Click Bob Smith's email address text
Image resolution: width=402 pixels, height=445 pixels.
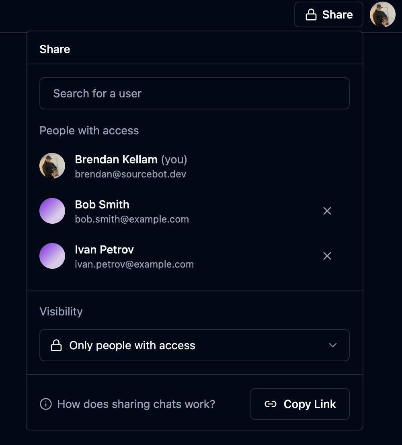(x=131, y=219)
